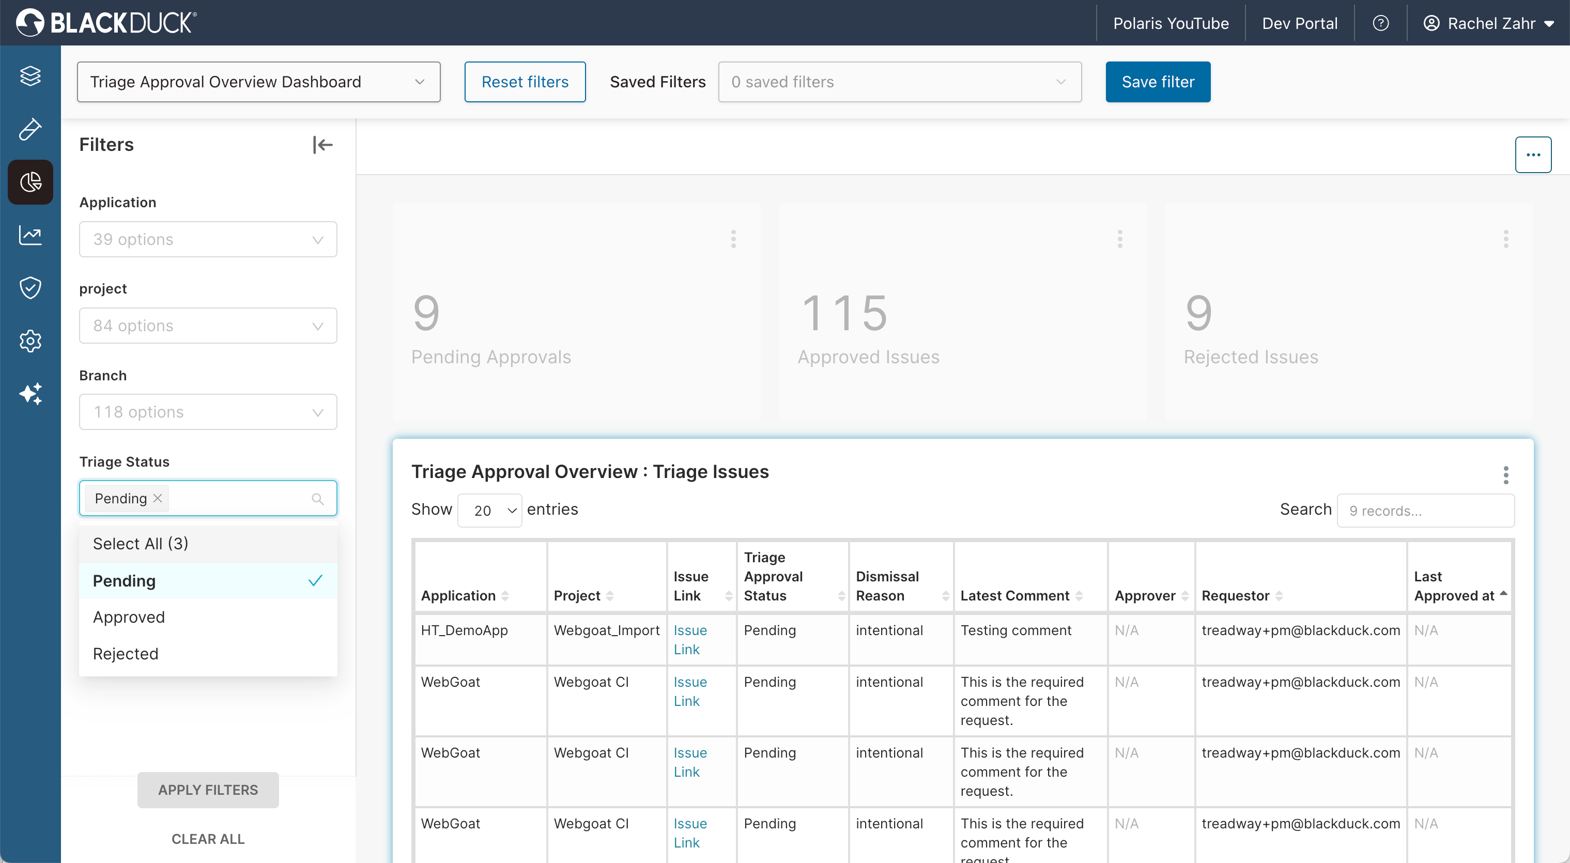Click the Reset filters button
Screen dimensions: 1570x863
point(524,82)
